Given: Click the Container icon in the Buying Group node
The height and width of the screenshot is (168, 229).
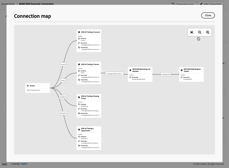Looking at the screenshot, I should 79,104.
